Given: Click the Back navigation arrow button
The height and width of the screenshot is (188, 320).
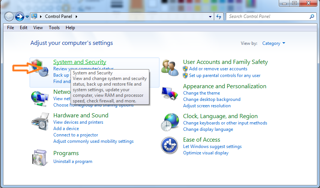Looking at the screenshot, I should pos(9,17).
